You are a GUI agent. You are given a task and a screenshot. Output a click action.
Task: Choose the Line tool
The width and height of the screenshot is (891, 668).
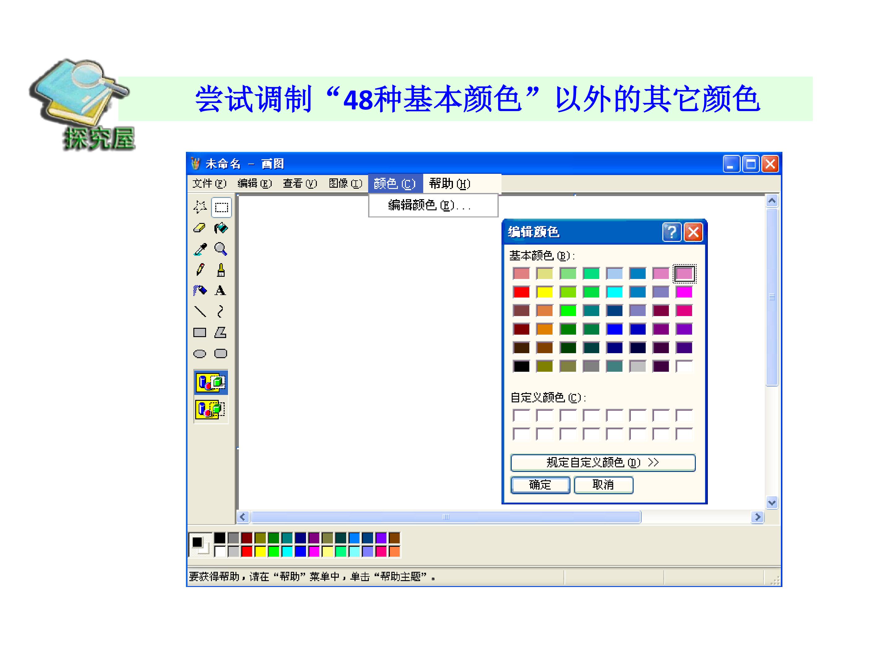click(200, 311)
